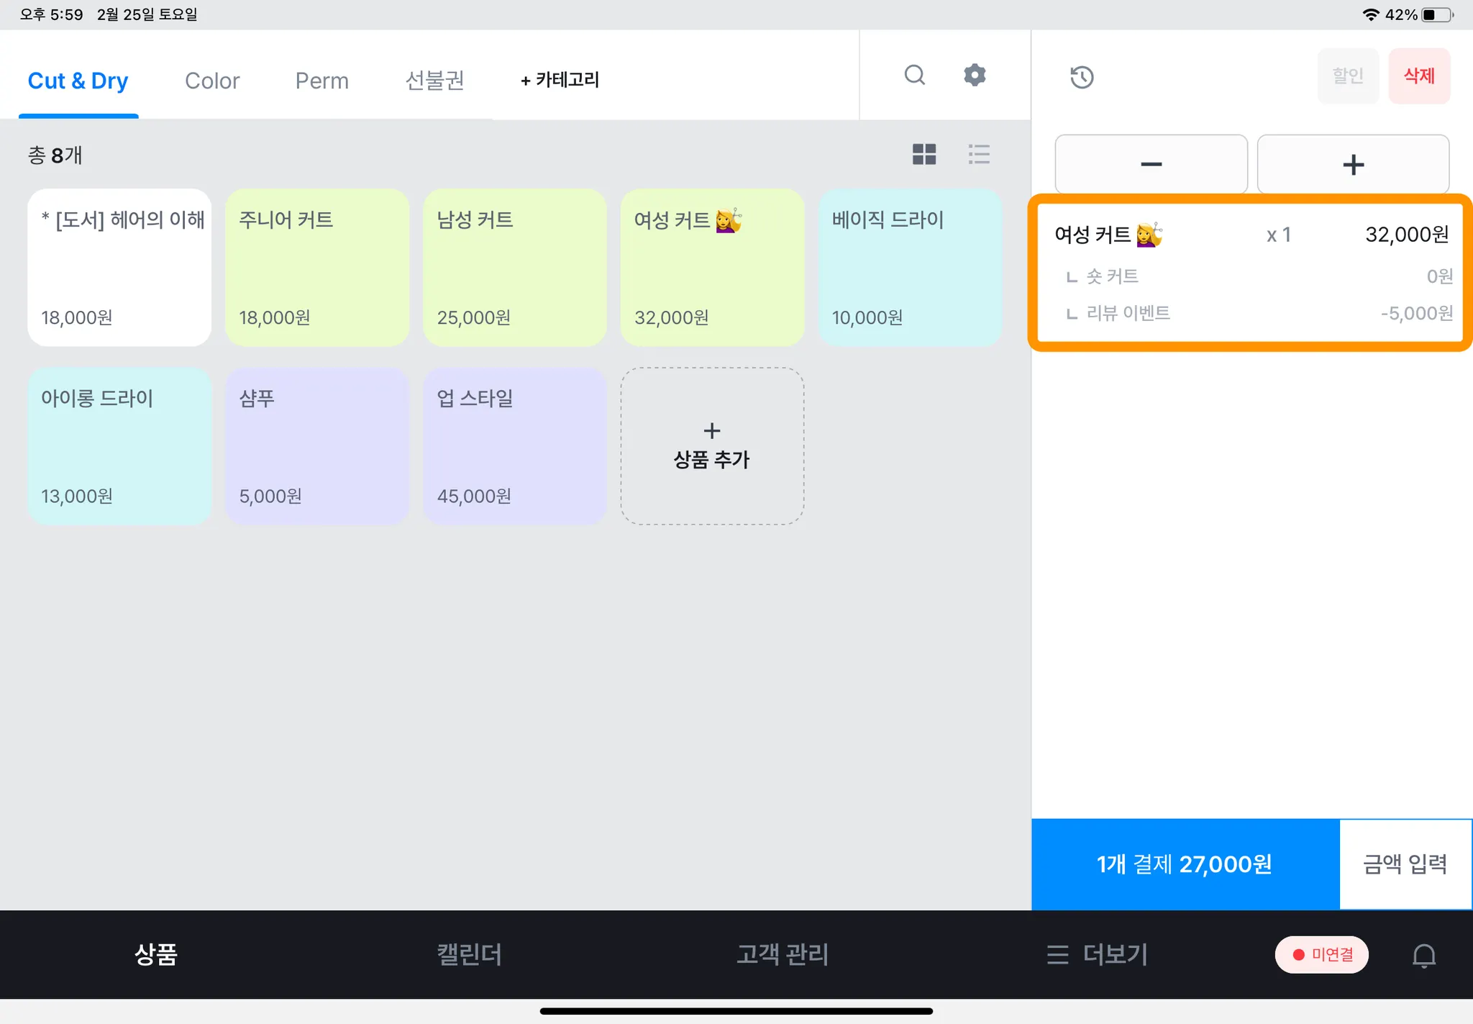The image size is (1473, 1024).
Task: Decrease quantity with the minus button
Action: click(1151, 164)
